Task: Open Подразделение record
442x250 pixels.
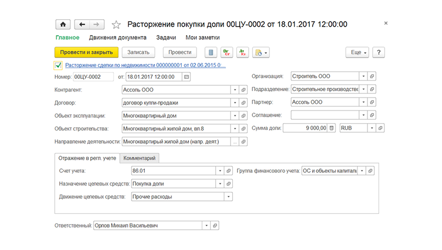Action: pos(372,89)
